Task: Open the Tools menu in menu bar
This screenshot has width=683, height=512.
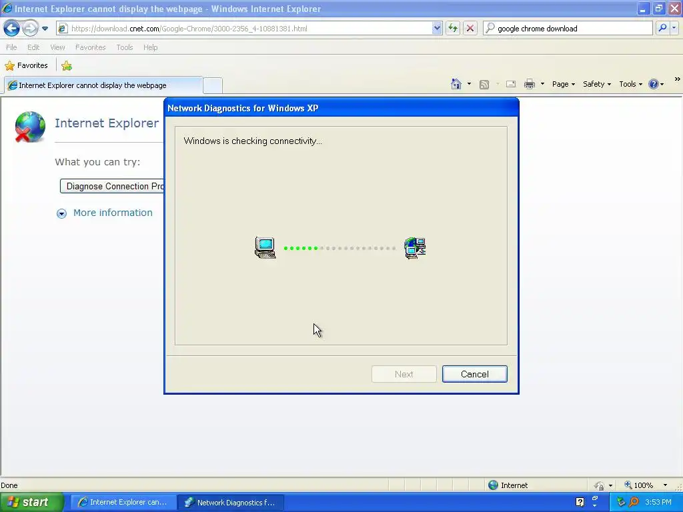Action: (125, 47)
